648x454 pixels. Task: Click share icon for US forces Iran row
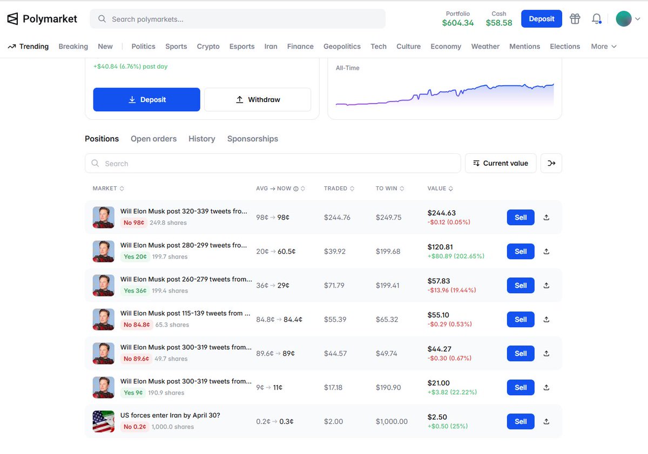(x=546, y=422)
